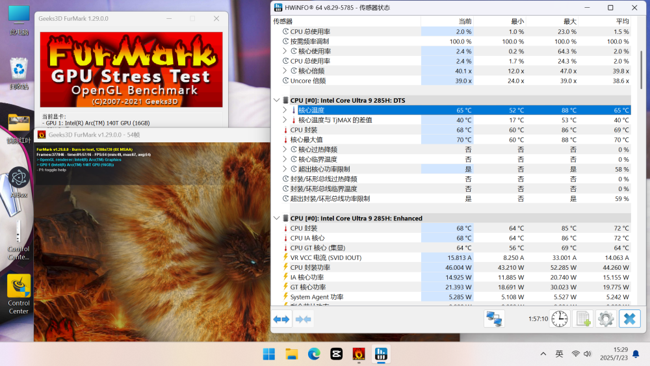Click the FurMark fur donut render area
The width and height of the screenshot is (650, 366).
(152, 242)
